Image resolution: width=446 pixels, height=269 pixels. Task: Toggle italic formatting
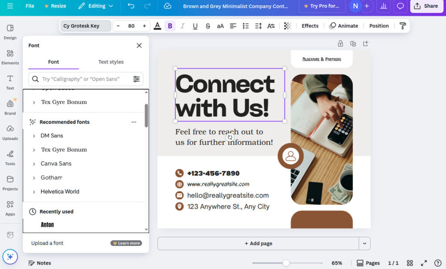[x=182, y=26]
